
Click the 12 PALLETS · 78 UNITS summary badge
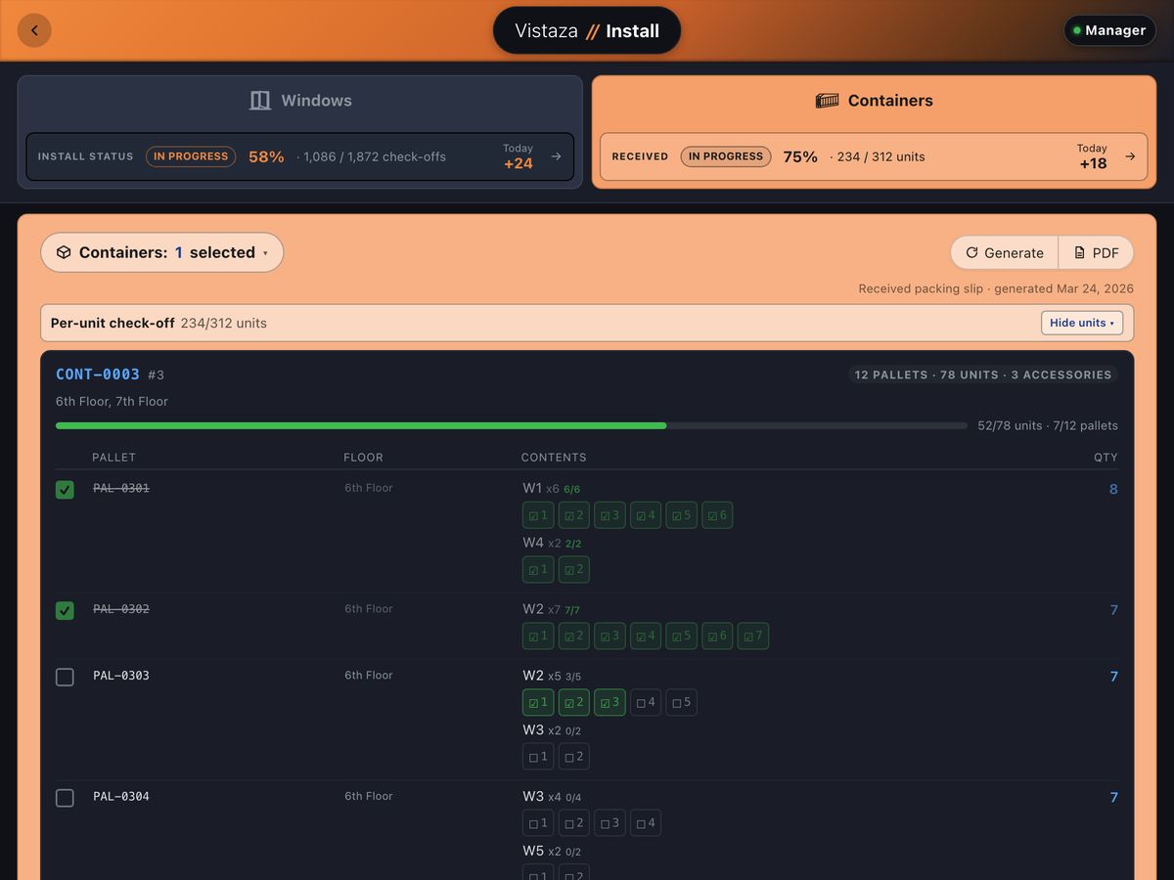pyautogui.click(x=983, y=374)
